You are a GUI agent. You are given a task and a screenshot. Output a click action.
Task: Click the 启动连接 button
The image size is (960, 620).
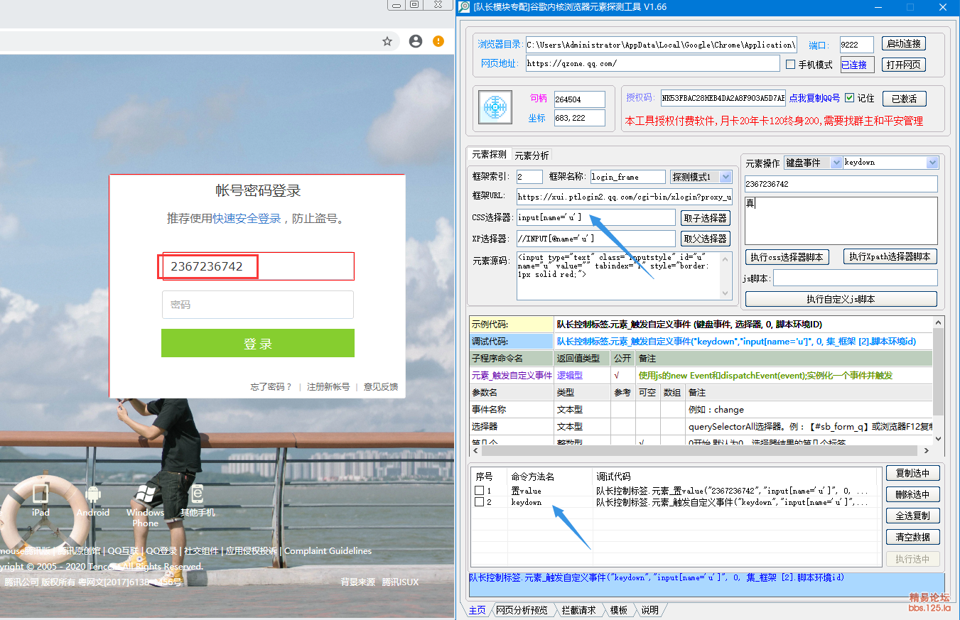904,43
